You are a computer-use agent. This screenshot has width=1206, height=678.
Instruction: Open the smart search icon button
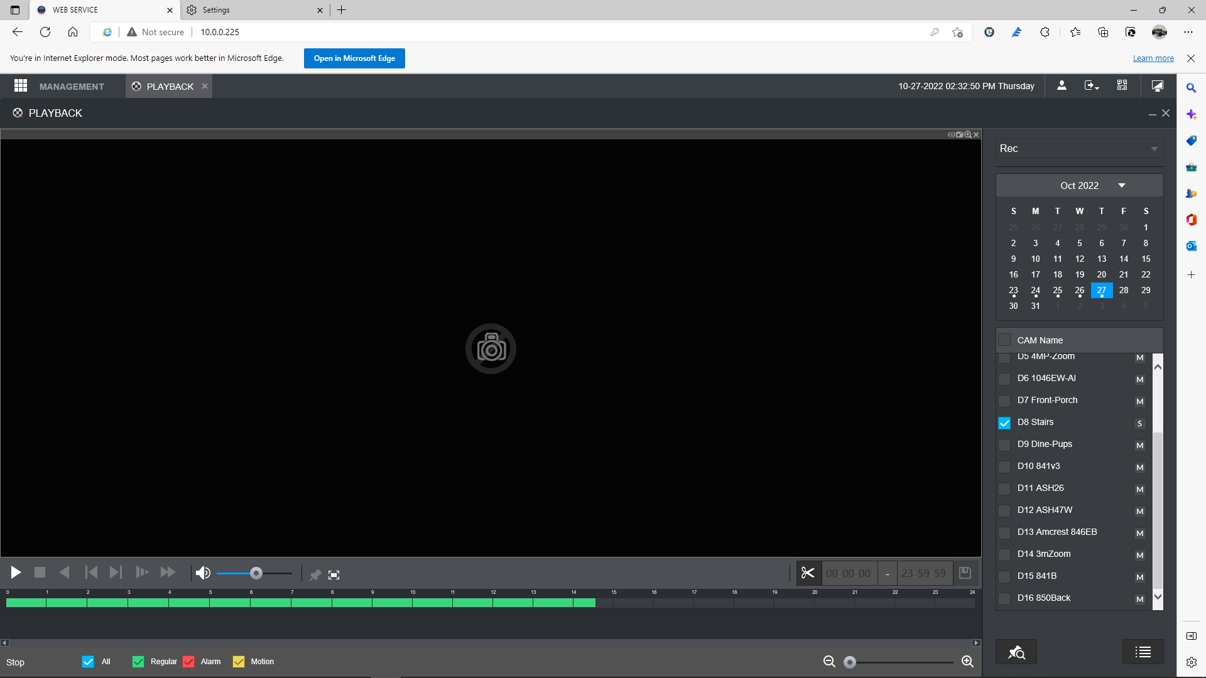(x=1016, y=652)
